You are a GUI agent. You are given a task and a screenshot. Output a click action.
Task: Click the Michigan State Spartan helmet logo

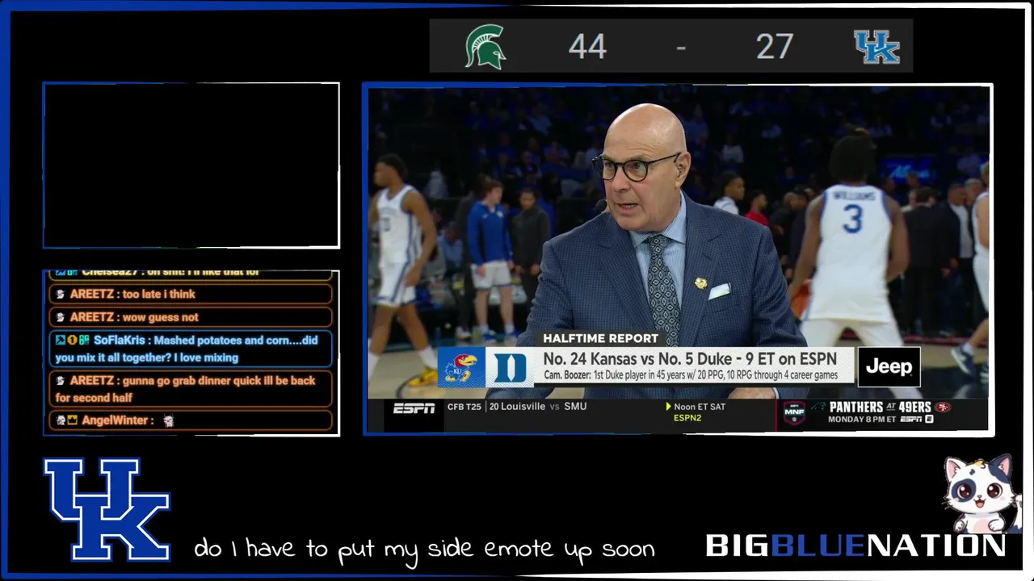485,46
